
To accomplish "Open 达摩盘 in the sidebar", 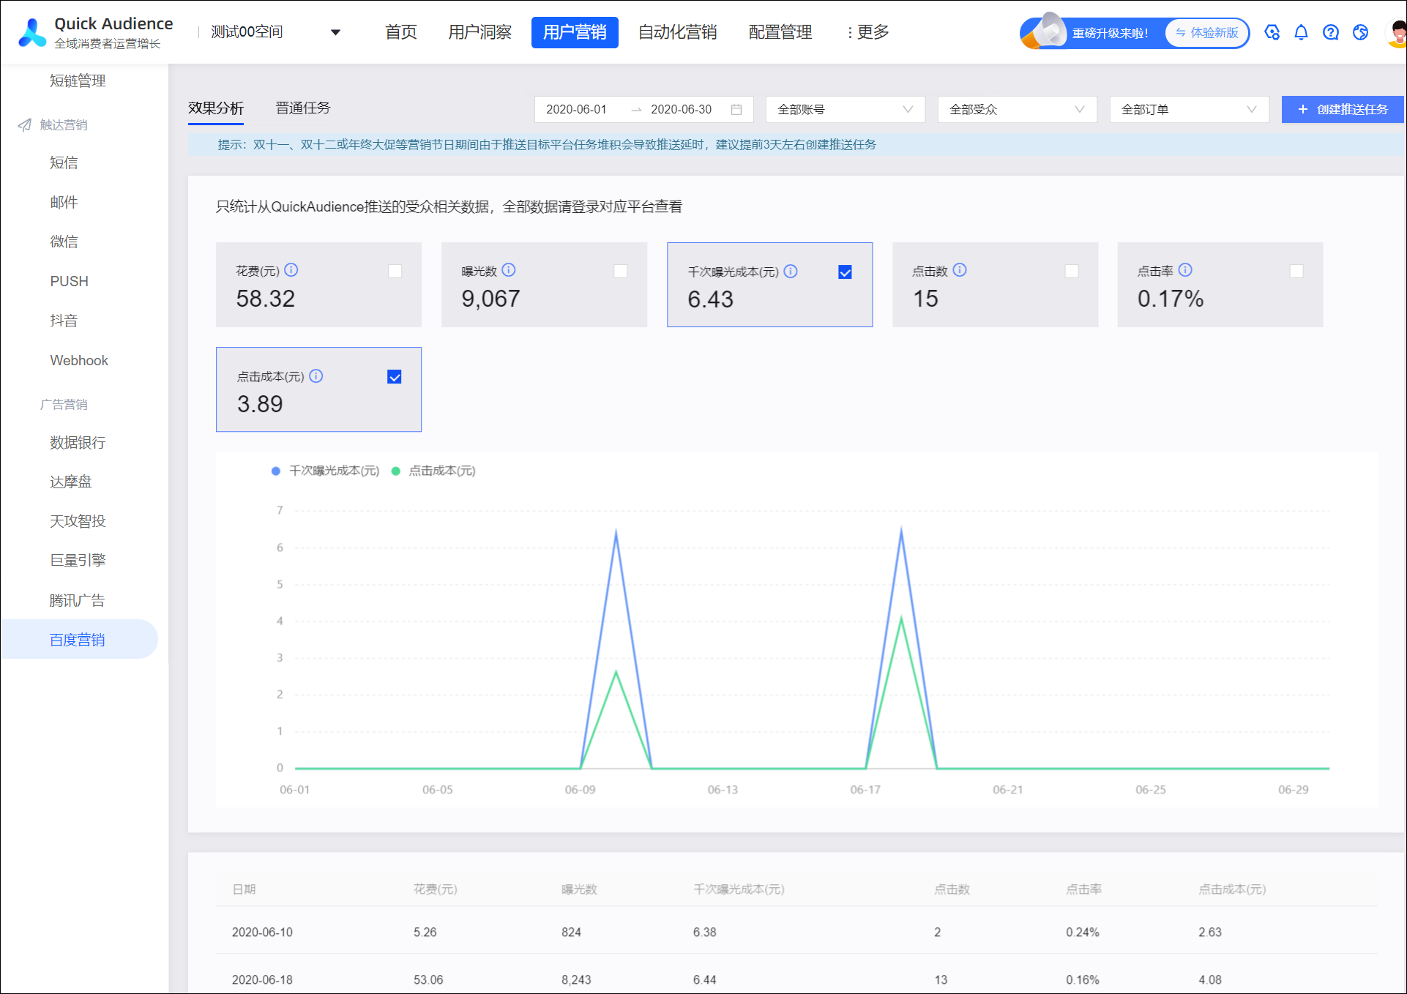I will coord(70,482).
